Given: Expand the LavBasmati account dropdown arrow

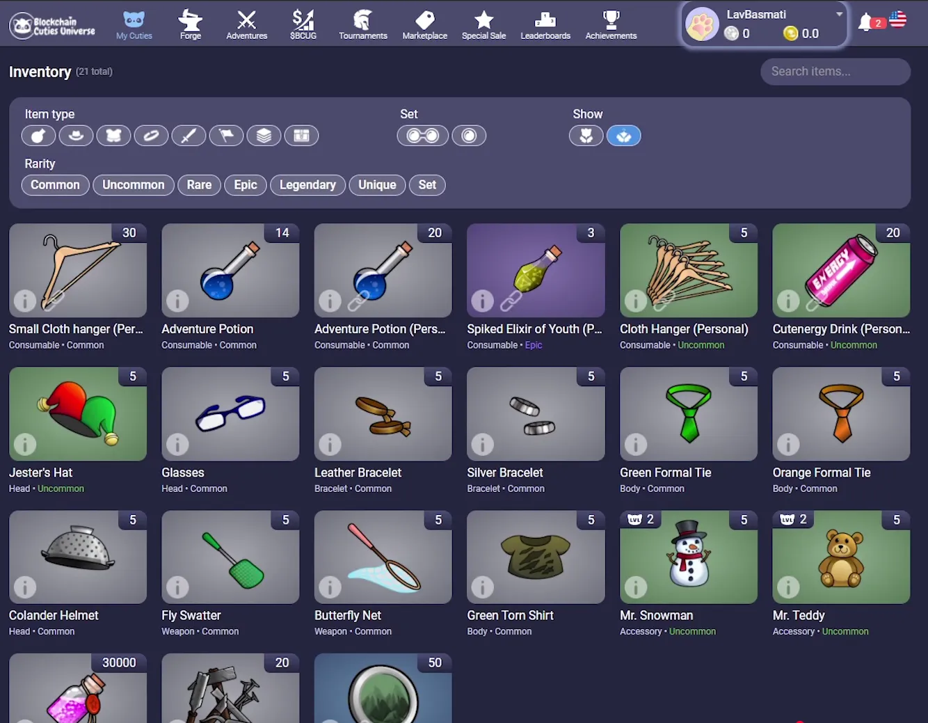Looking at the screenshot, I should tap(839, 14).
